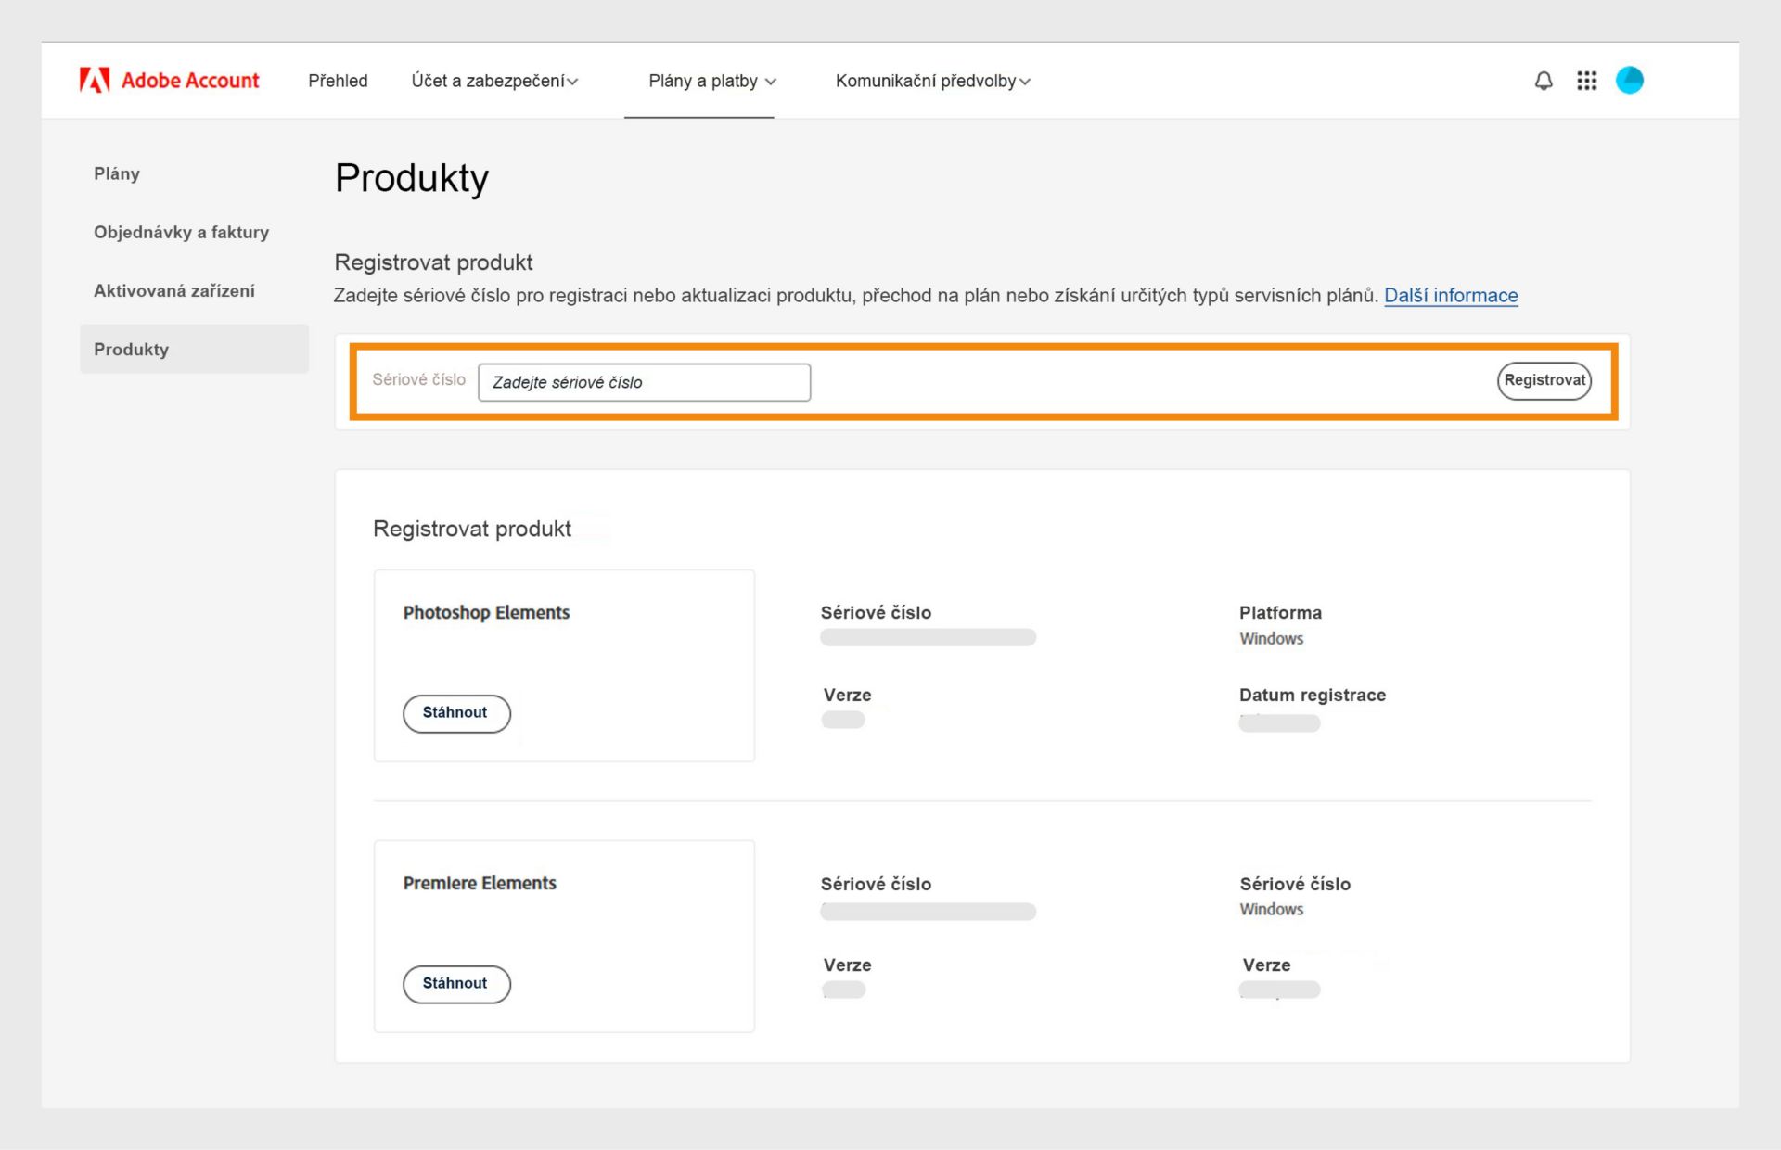
Task: Expand Komunikační předvolby dropdown
Action: click(x=932, y=81)
